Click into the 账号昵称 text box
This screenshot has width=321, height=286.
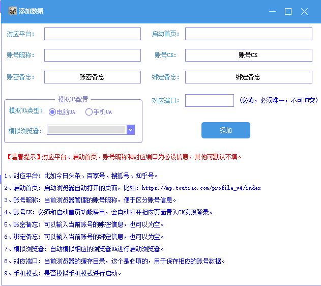pos(93,55)
